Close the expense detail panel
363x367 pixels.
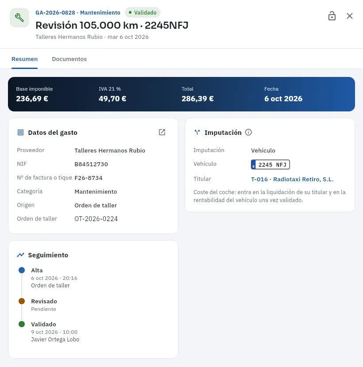pos(350,16)
